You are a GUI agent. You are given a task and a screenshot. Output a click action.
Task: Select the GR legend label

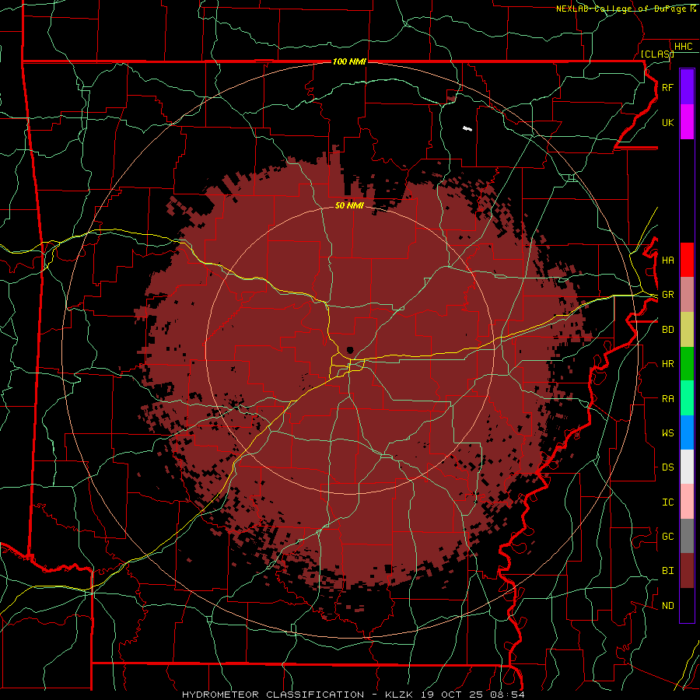coord(667,295)
